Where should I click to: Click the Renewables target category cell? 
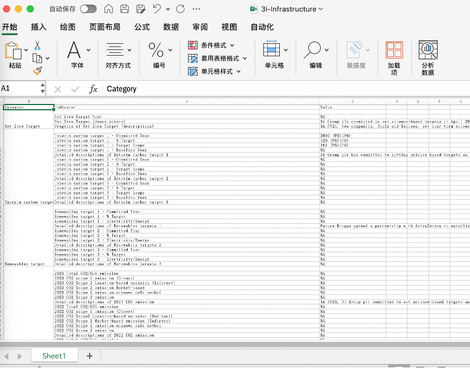point(28,264)
